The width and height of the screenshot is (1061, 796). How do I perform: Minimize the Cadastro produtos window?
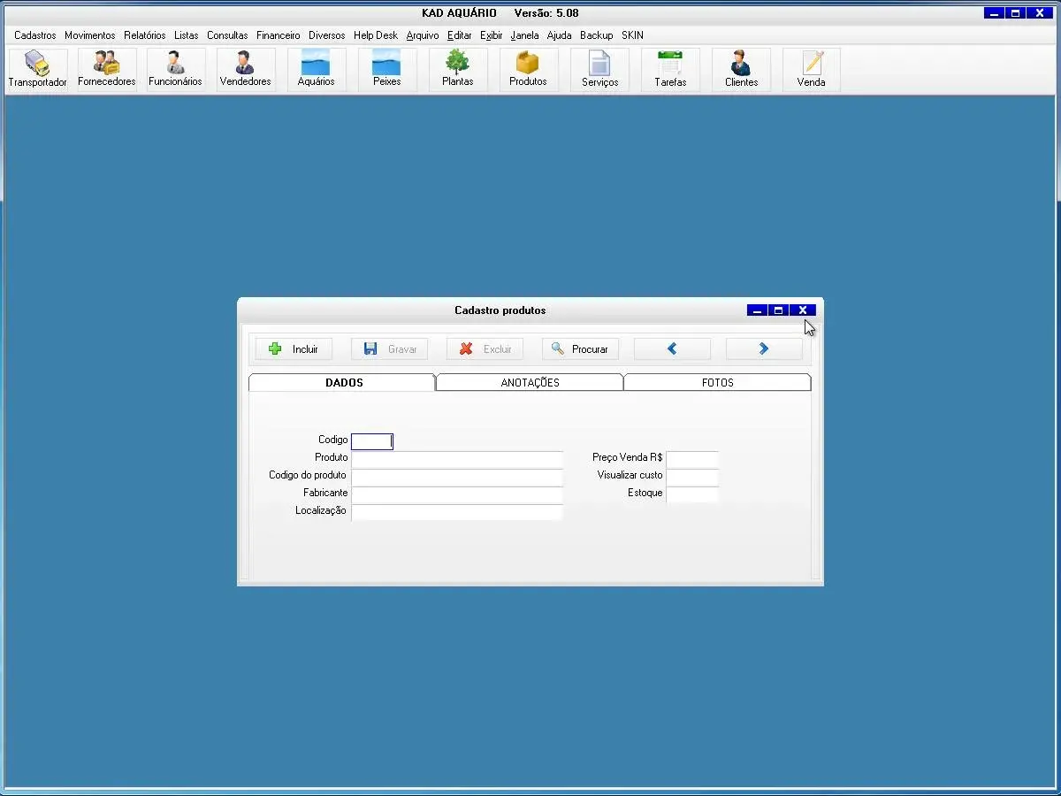point(757,310)
